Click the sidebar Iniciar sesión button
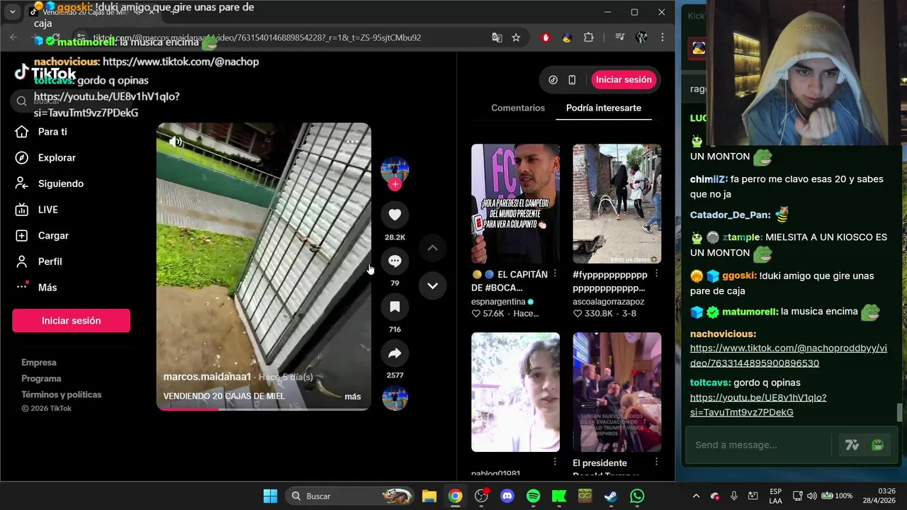The width and height of the screenshot is (907, 510). pos(71,320)
